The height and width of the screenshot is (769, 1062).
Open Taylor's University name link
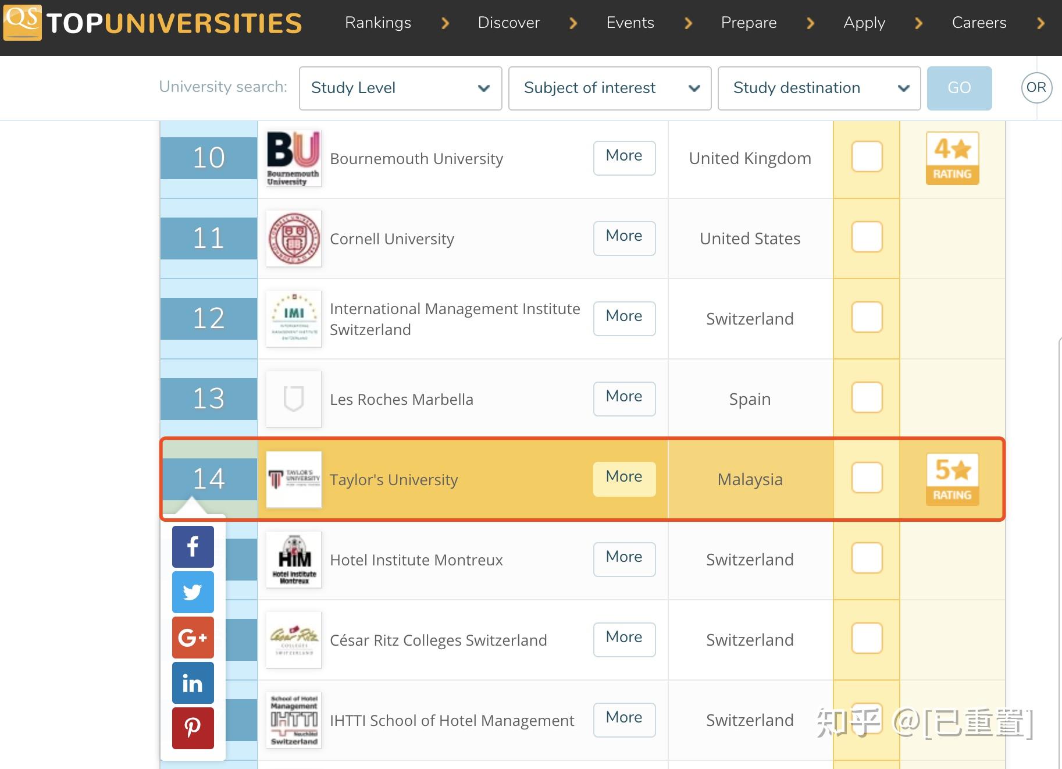394,480
